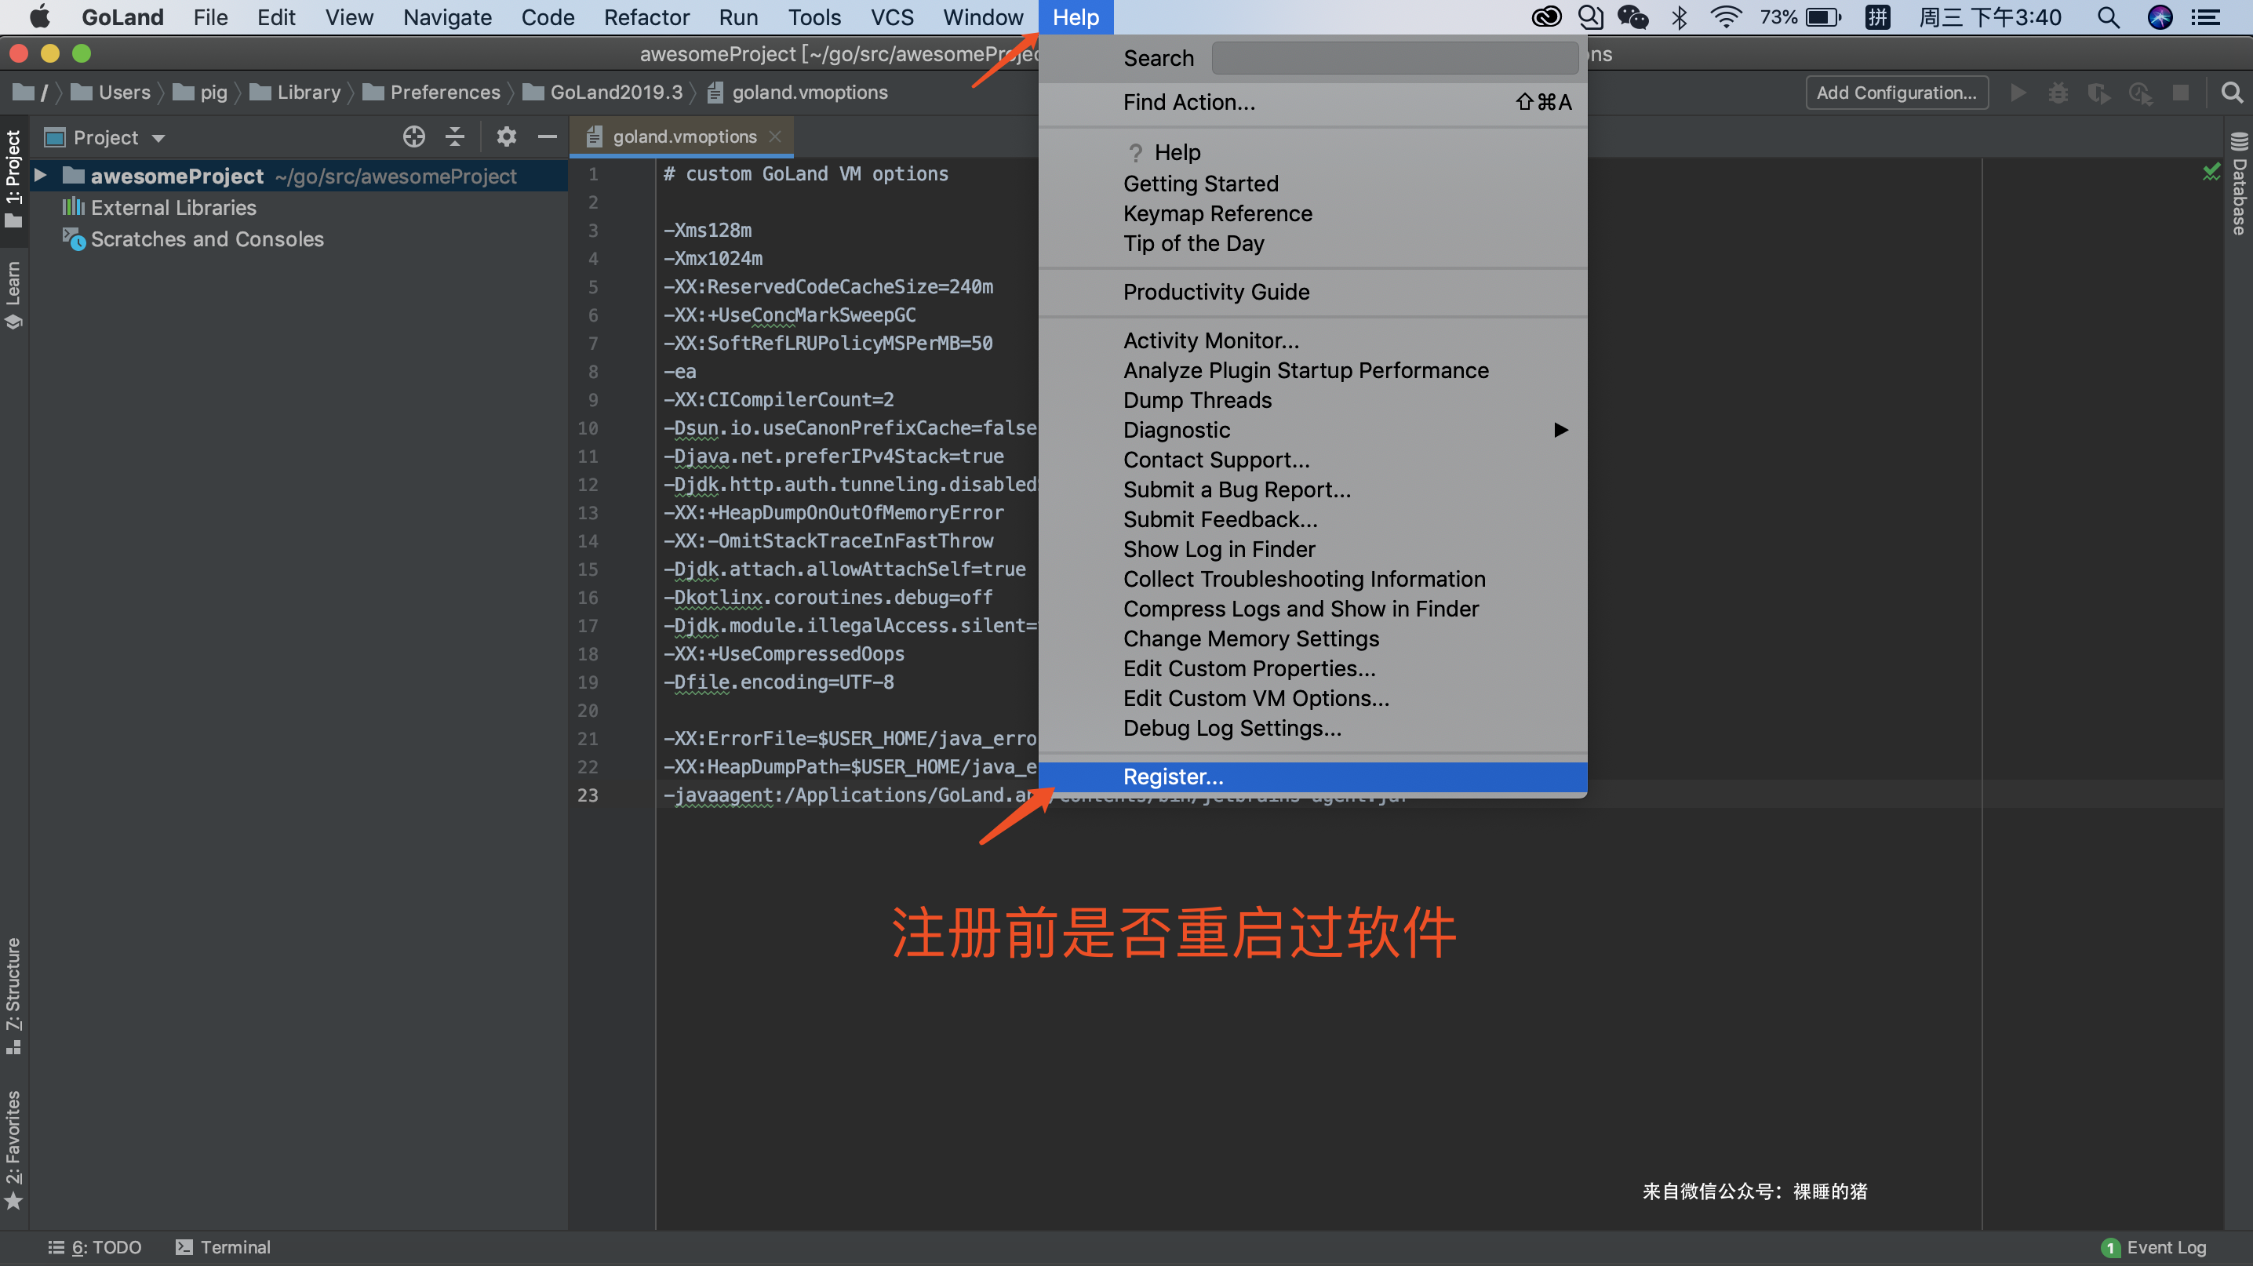Click the Stop square icon in toolbar
This screenshot has width=2253, height=1266.
tap(2180, 93)
